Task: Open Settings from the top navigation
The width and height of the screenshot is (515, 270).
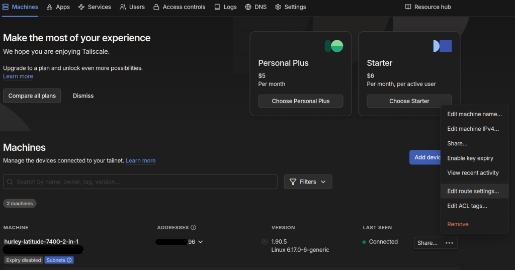Action: tap(290, 7)
